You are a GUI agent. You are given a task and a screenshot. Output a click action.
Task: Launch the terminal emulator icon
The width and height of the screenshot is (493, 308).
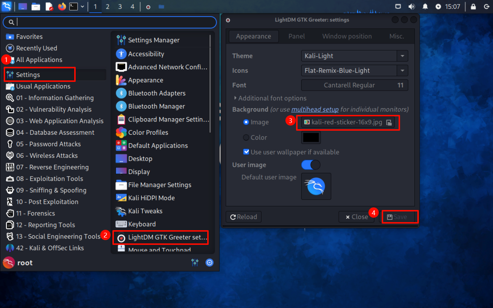[x=74, y=7]
